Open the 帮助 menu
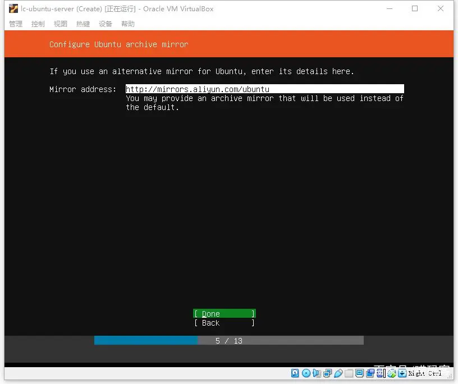Viewport: 458px width, 384px height. [128, 24]
